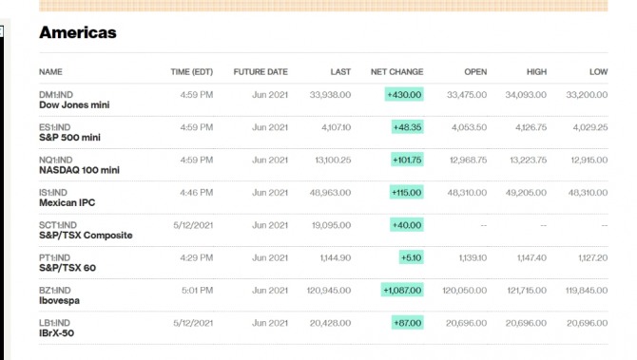Open the S&P/TSX Composite link

(86, 235)
